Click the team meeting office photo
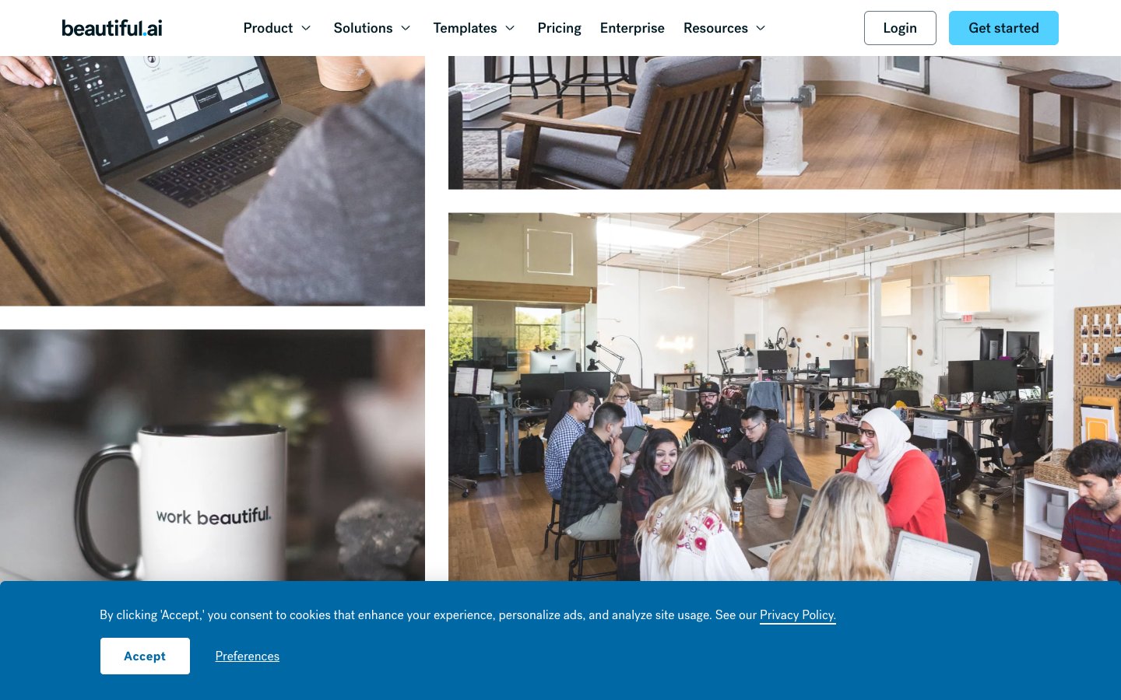Screen dimensions: 1121x700 coord(785,397)
